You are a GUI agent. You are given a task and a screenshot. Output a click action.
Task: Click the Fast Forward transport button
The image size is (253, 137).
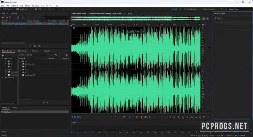click(133, 117)
